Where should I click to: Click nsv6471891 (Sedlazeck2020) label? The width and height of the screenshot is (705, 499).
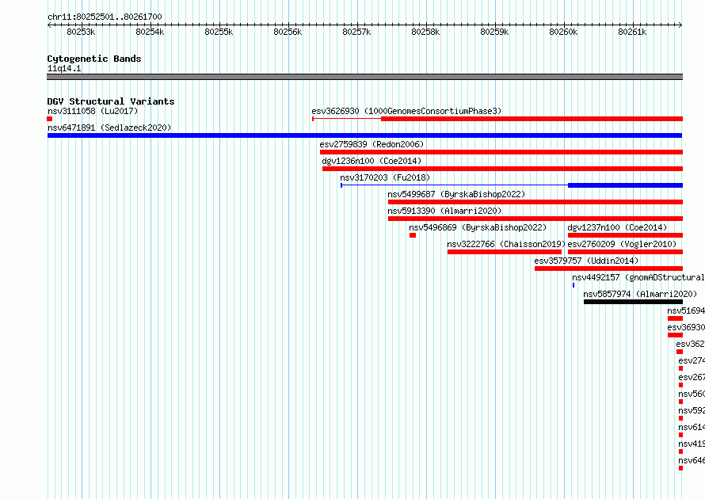[109, 128]
